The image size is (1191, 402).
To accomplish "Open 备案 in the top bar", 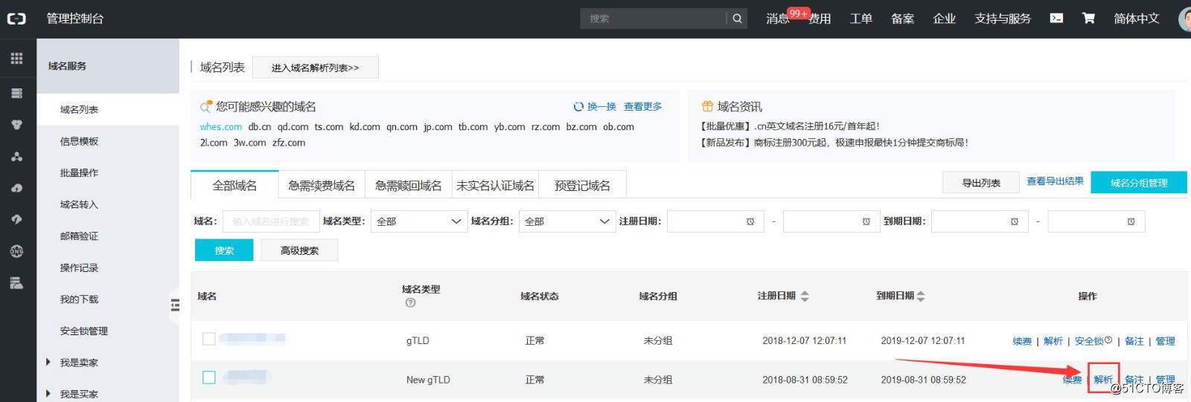I will (902, 19).
